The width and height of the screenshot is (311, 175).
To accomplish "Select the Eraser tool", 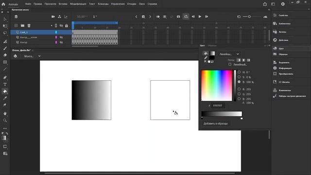I will (5, 55).
